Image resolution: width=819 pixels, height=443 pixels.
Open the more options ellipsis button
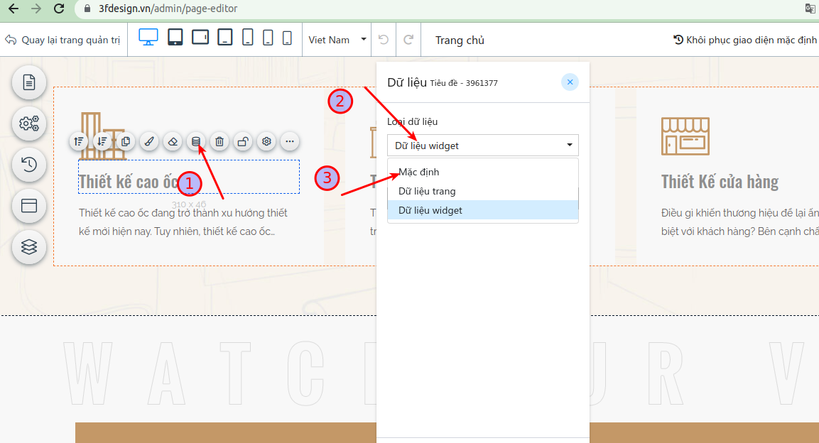point(290,141)
